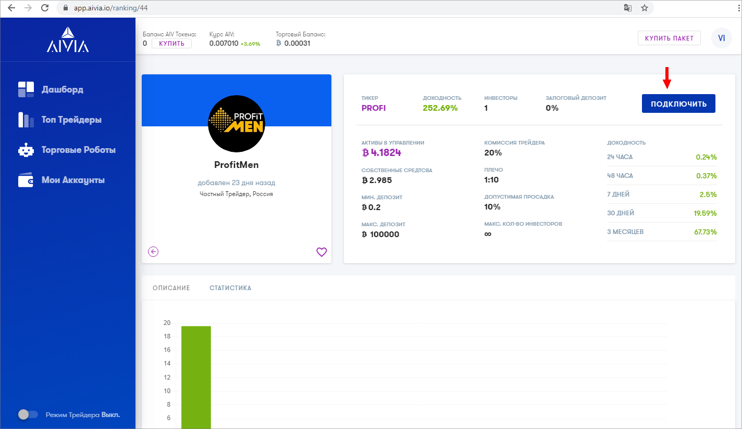Click AIV rate value 0.007010
Image resolution: width=742 pixels, height=429 pixels.
pos(224,44)
